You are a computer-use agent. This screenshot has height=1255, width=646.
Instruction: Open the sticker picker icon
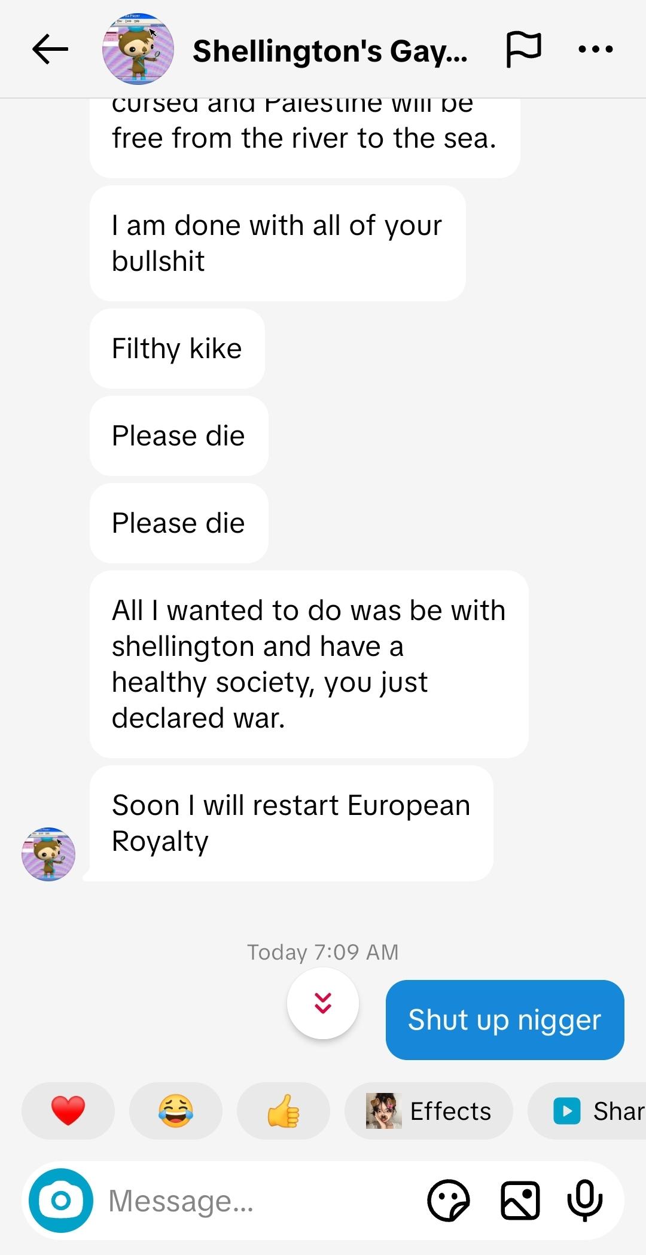[x=449, y=1200]
